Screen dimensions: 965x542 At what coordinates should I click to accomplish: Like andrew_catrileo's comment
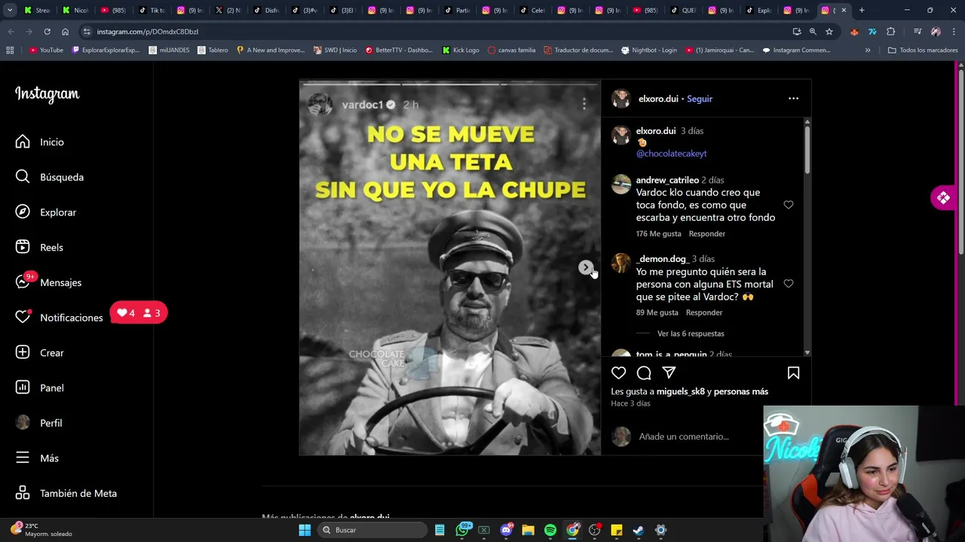coord(789,205)
